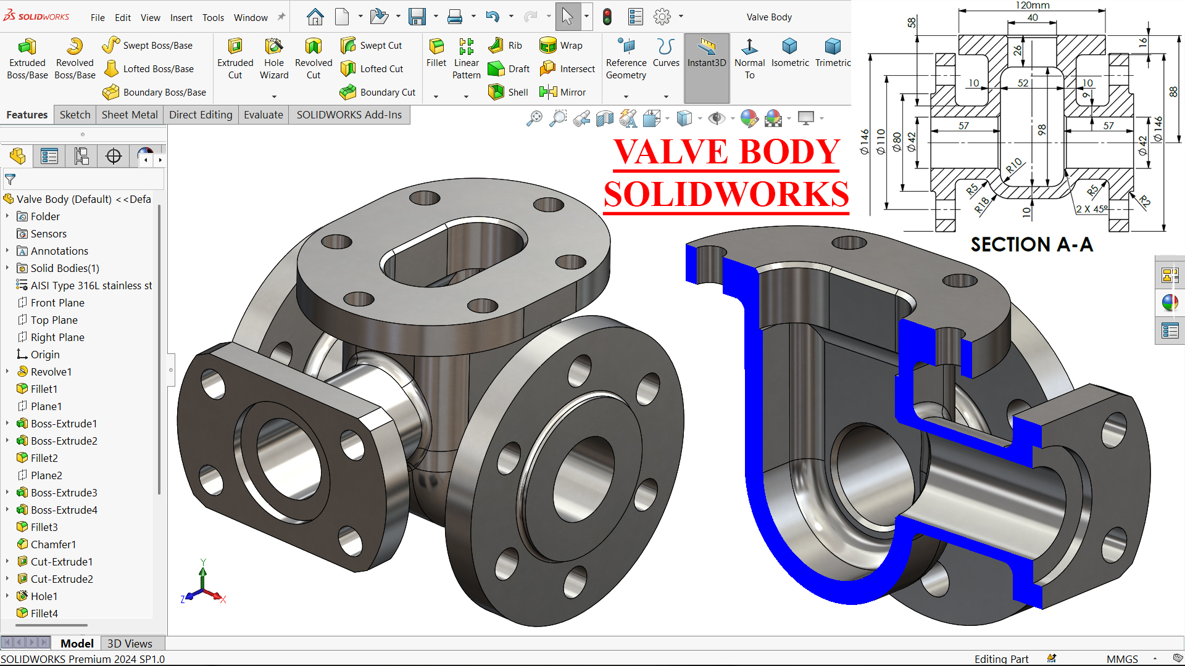Activate the Mirror feature tool
1185x666 pixels.
(562, 92)
